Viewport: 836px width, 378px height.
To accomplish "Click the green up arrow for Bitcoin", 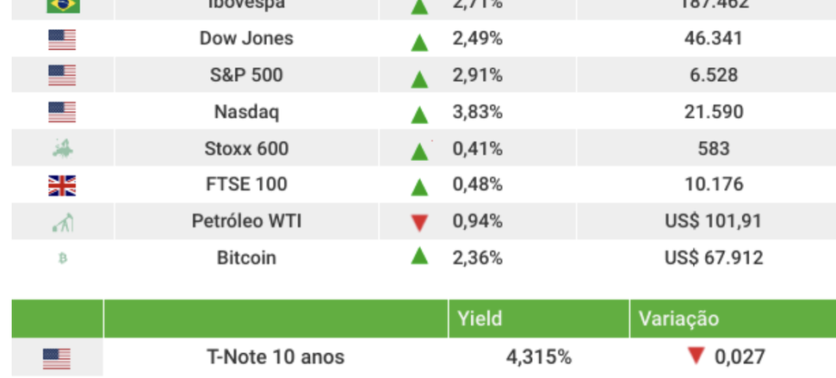I will (419, 256).
